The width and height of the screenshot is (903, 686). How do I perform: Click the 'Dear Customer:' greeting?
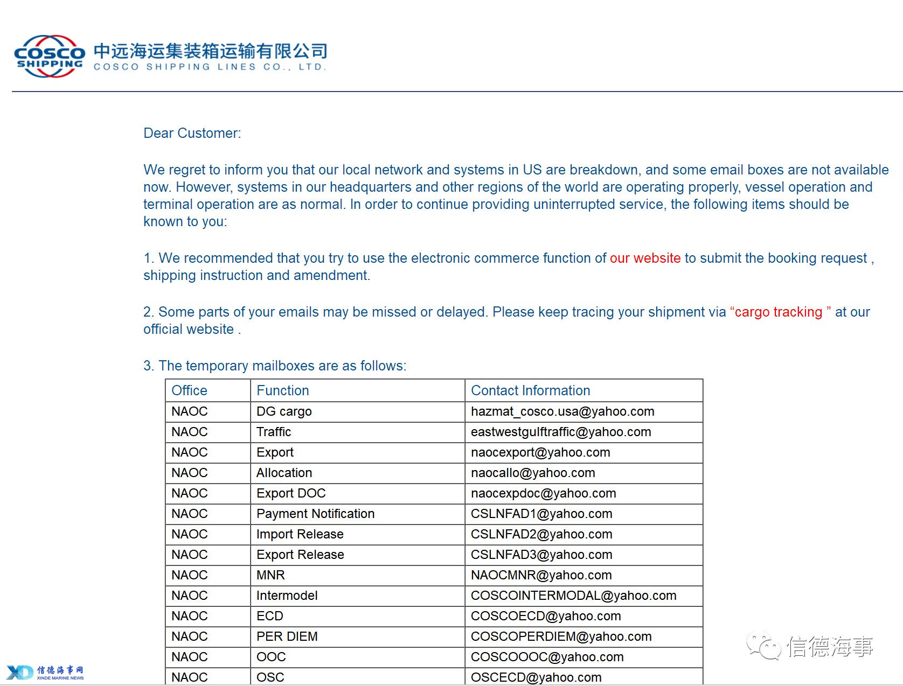point(192,133)
